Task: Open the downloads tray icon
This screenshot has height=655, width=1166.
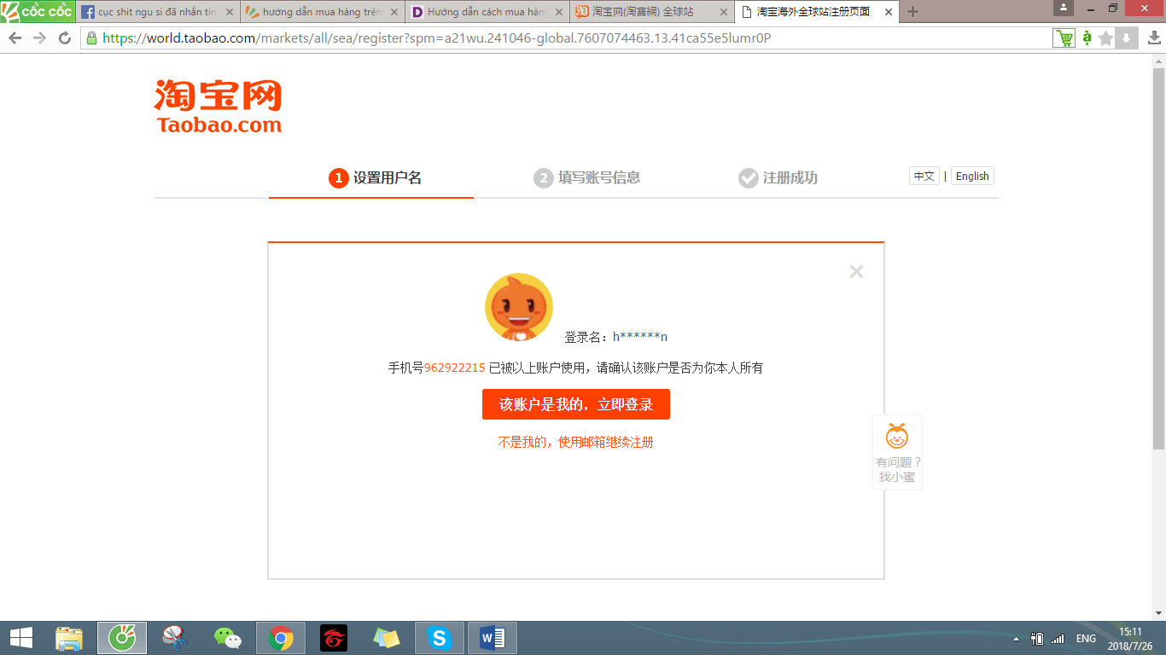Action: 1153,38
